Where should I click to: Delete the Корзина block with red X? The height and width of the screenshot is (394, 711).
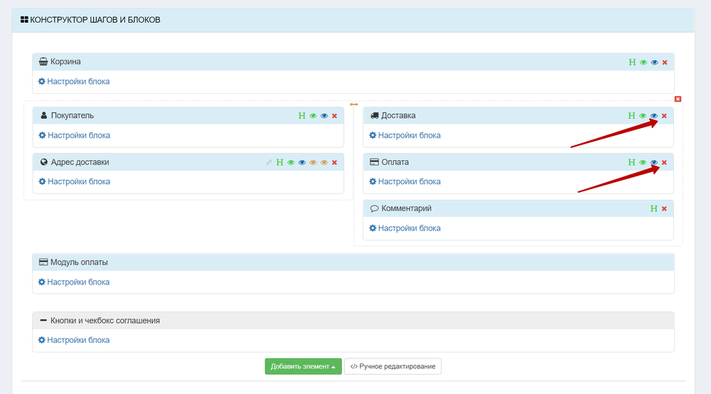click(x=665, y=63)
